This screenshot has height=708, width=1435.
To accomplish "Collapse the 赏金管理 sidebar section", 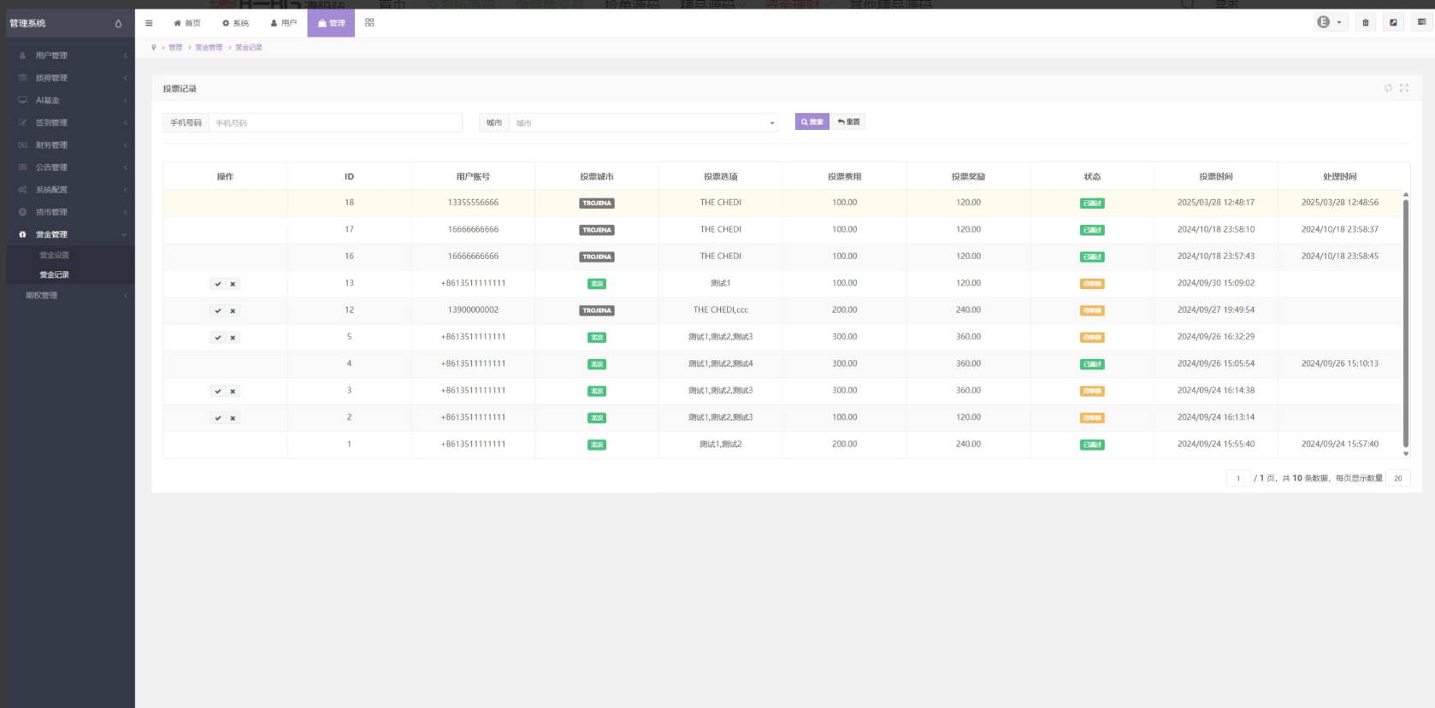I will point(68,234).
